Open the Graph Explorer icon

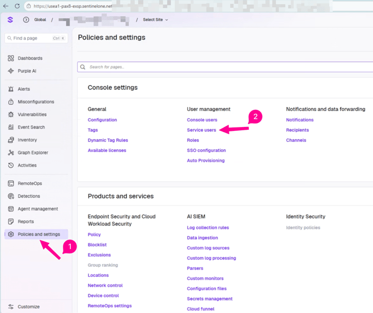click(11, 153)
